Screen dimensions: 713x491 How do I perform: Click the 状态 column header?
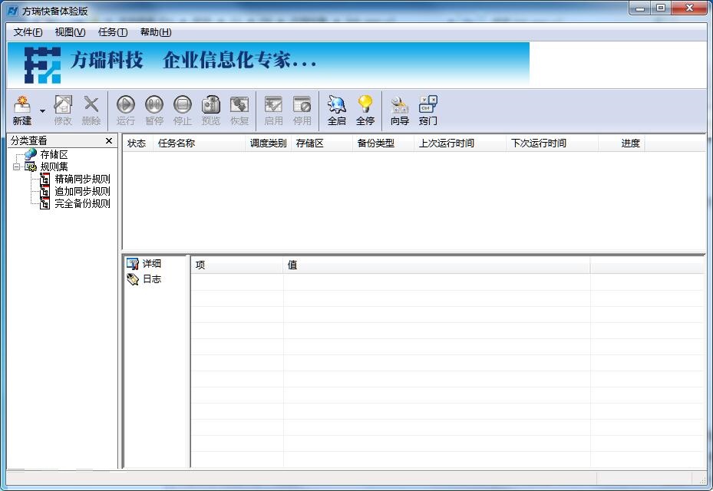(x=137, y=143)
